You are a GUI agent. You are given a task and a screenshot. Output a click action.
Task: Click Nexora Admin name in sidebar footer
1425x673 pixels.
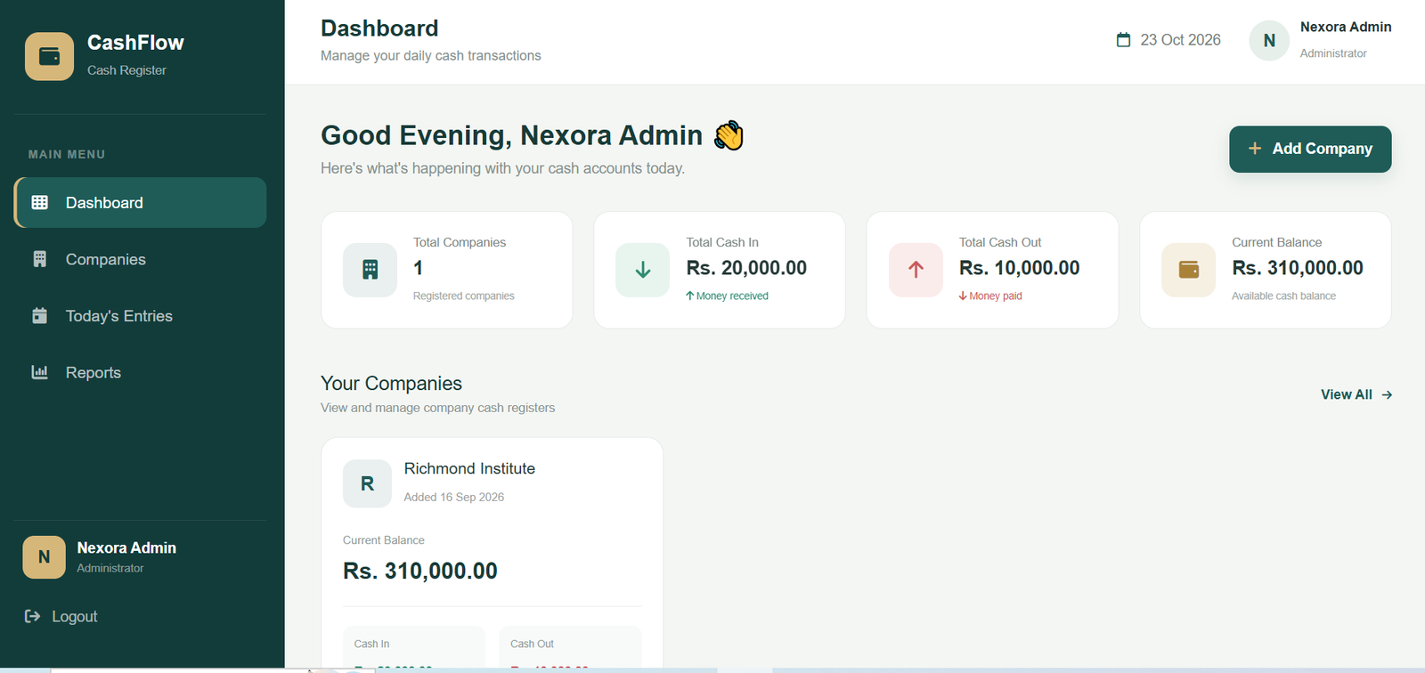tap(126, 547)
